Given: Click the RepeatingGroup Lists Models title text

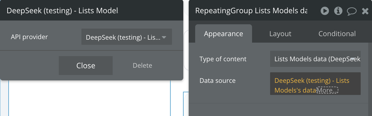Looking at the screenshot, I should pos(251,11).
